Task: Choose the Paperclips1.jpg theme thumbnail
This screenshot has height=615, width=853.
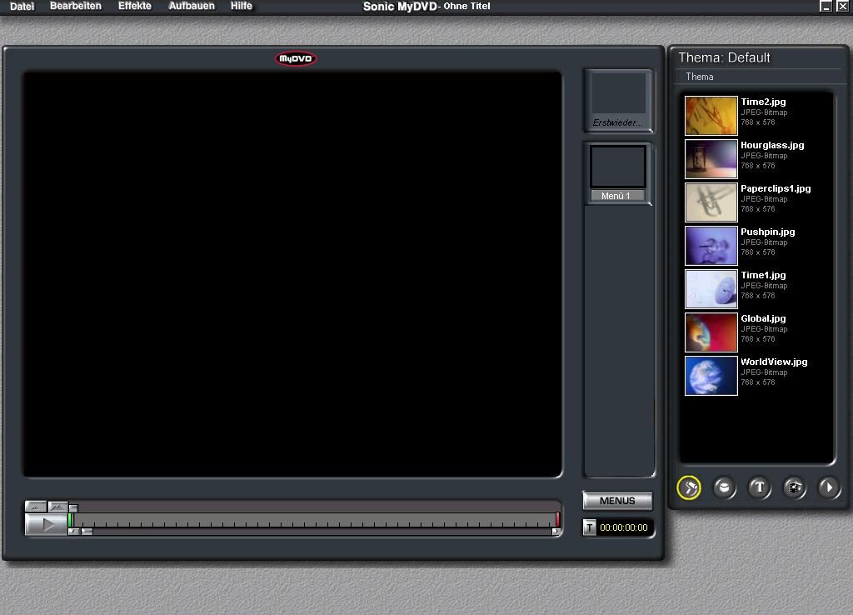Action: coord(711,202)
